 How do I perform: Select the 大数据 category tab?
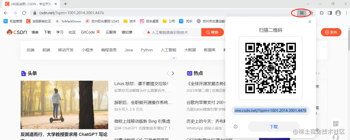(x=190, y=50)
